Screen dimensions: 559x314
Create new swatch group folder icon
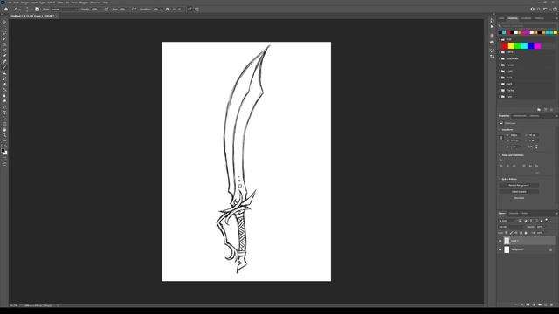click(x=539, y=110)
